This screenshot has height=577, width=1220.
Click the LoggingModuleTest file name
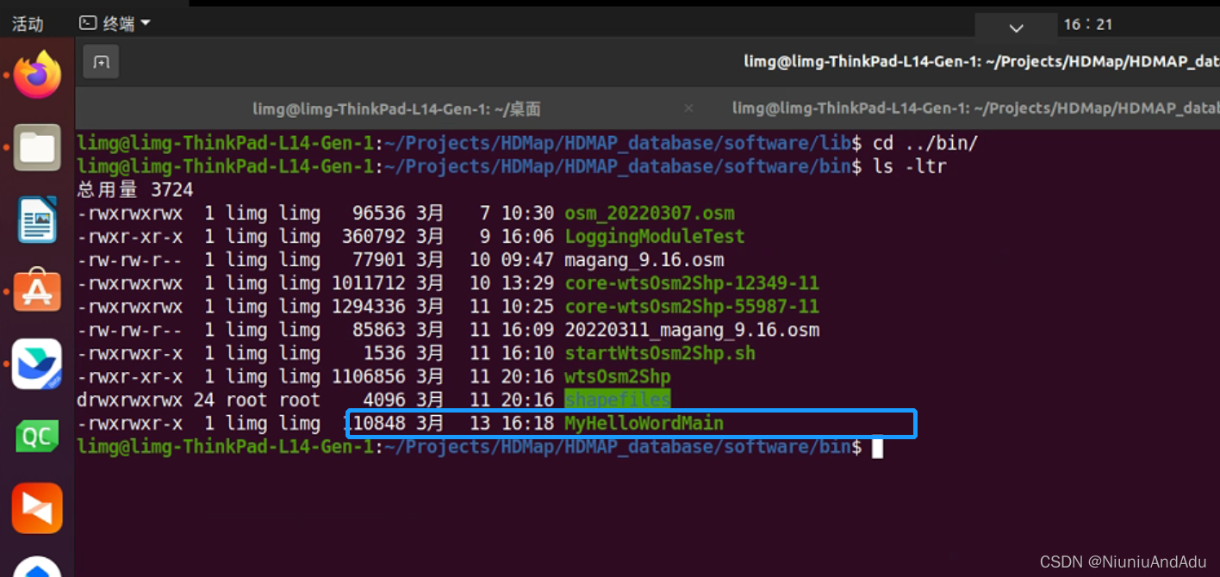pyautogui.click(x=654, y=237)
